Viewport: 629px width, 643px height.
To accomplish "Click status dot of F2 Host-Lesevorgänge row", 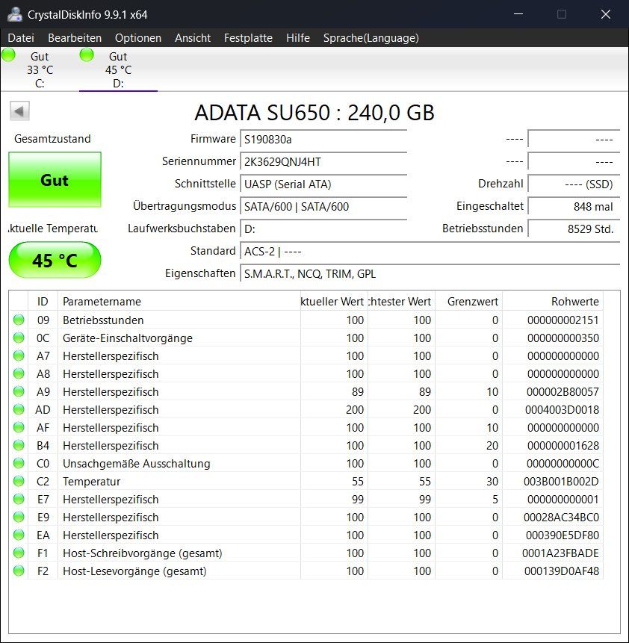I will 19,571.
